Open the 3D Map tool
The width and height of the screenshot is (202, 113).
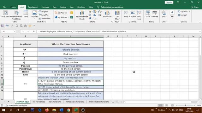117,15
